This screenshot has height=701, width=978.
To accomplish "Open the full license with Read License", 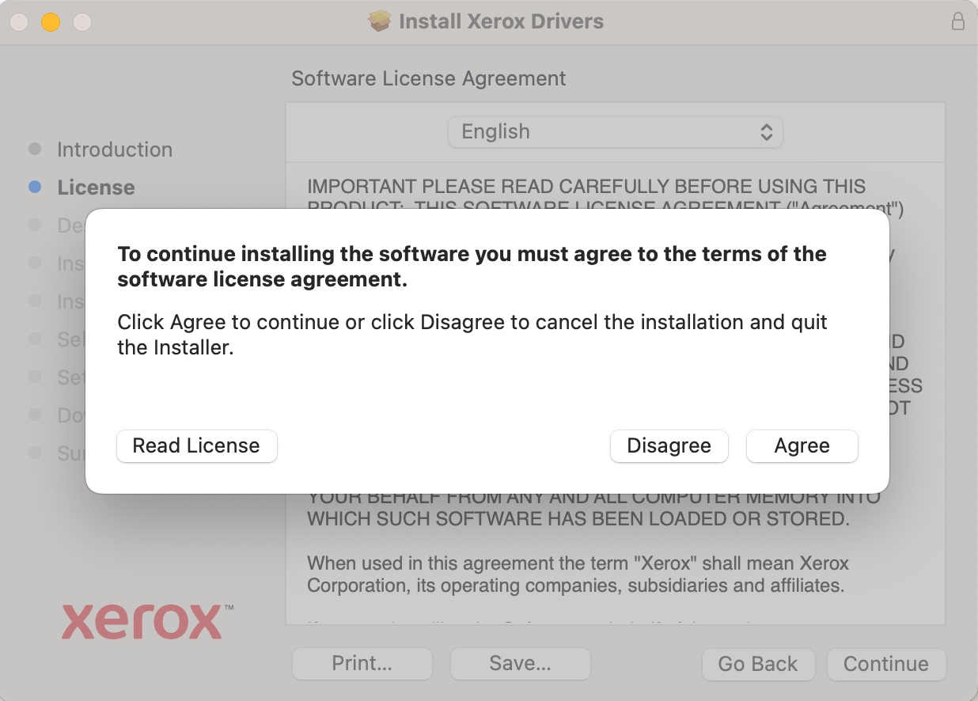I will 196,445.
